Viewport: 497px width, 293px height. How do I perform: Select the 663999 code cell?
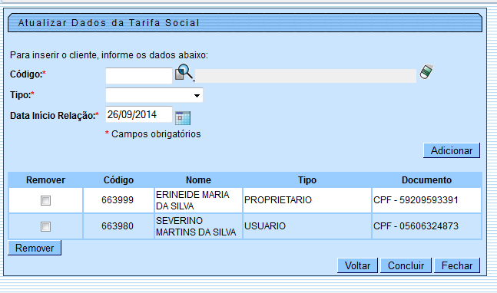[x=118, y=200]
